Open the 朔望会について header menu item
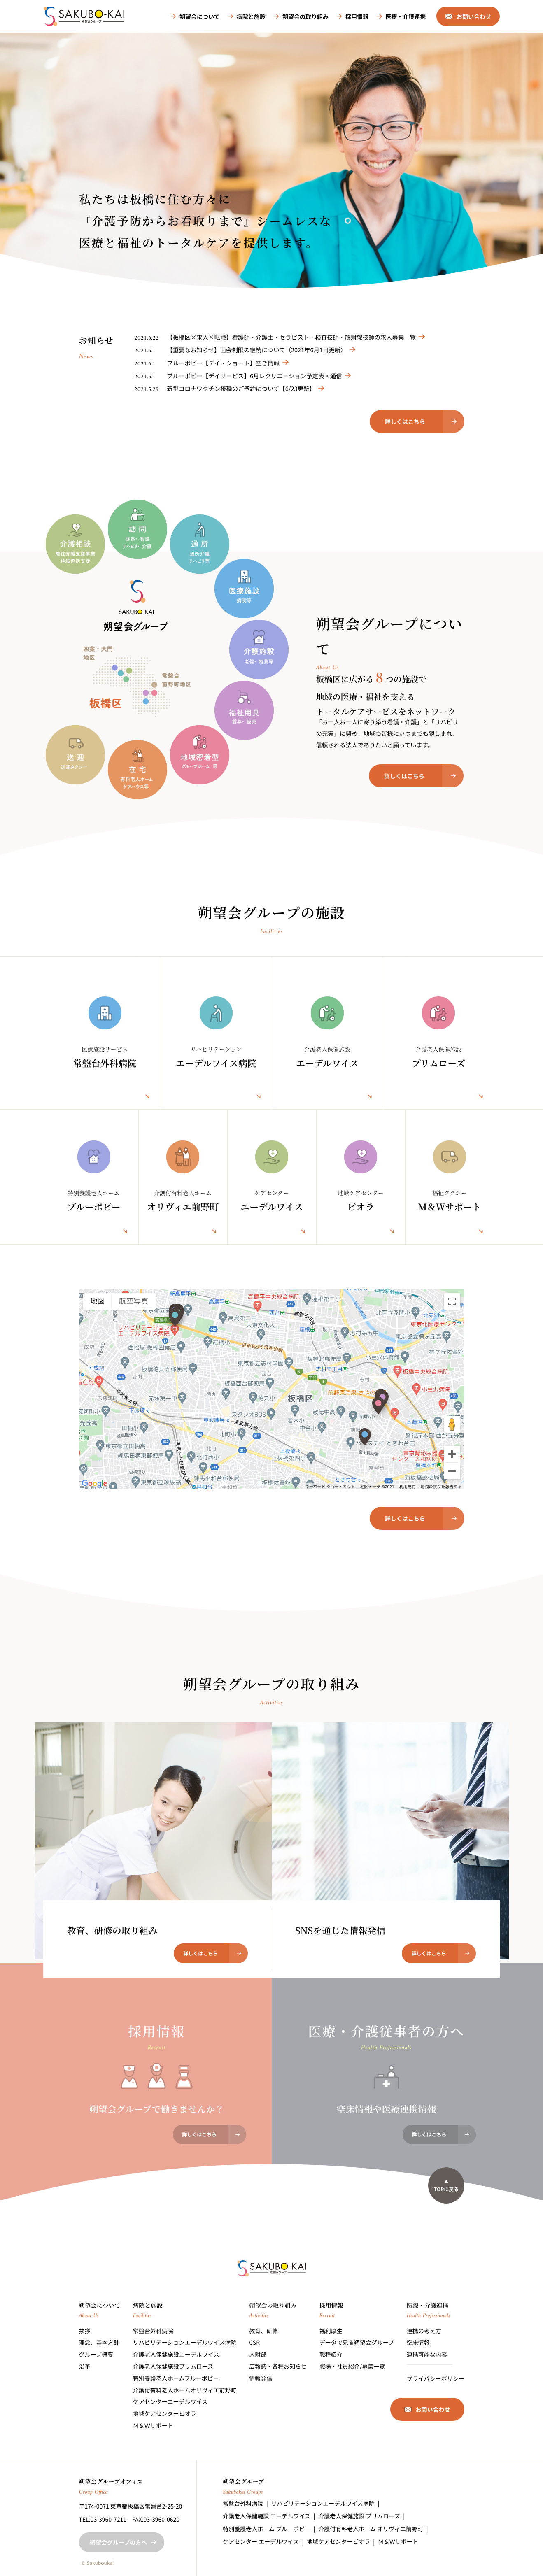The image size is (543, 2576). click(x=198, y=17)
